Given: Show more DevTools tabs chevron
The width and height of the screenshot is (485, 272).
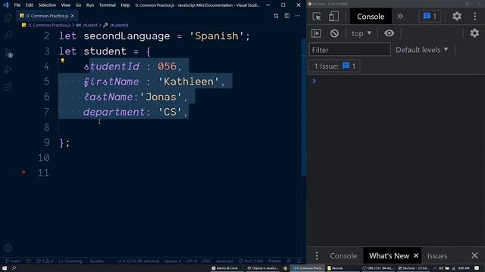Looking at the screenshot, I should [400, 16].
